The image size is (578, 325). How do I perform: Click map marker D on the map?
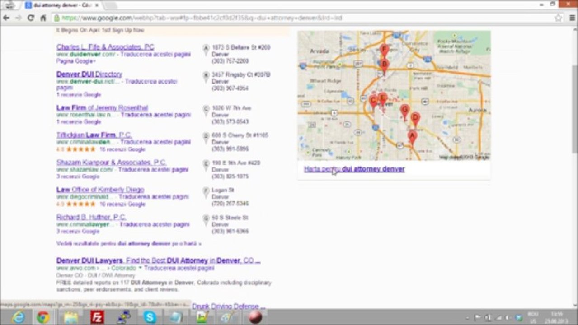415,118
